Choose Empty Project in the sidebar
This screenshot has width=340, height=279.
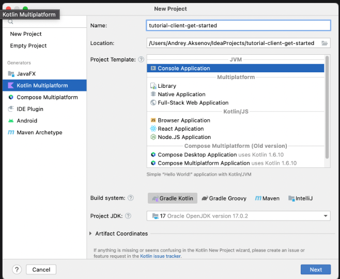point(28,45)
